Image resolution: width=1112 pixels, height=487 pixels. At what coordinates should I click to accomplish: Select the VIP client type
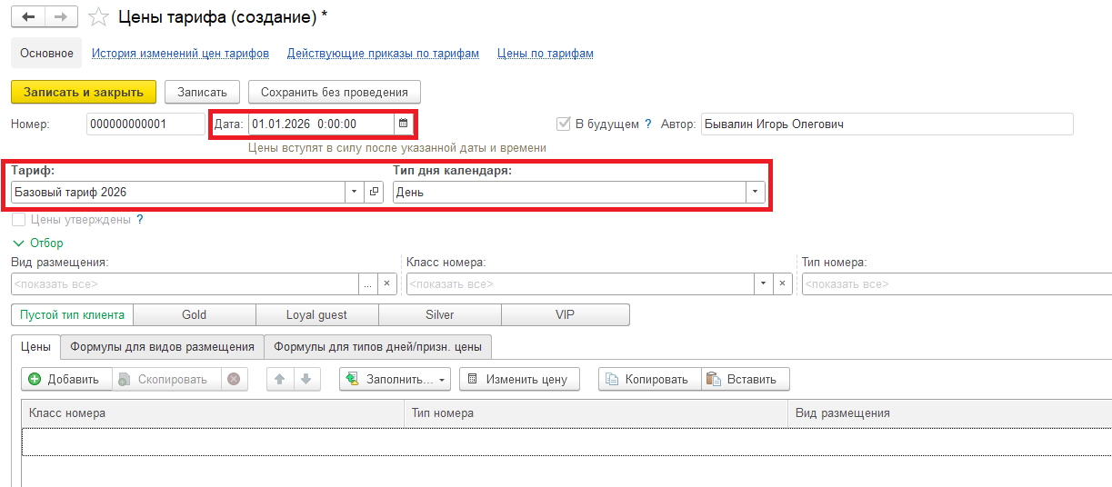pos(566,314)
